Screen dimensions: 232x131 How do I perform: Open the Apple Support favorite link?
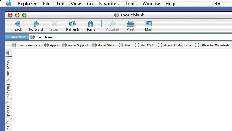(x=75, y=45)
